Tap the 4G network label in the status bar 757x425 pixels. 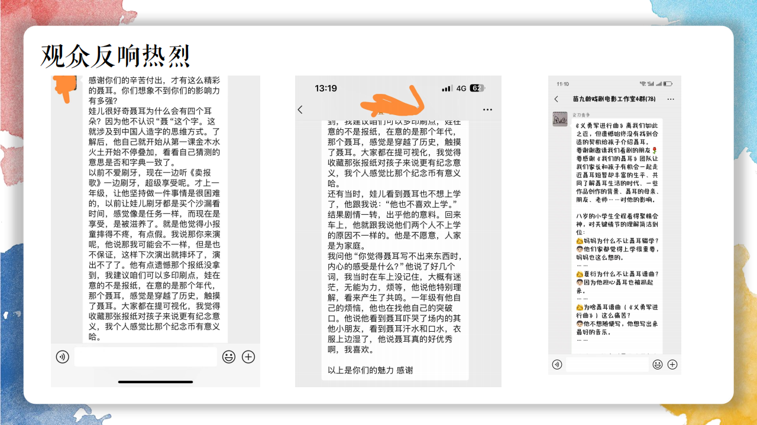tap(461, 89)
